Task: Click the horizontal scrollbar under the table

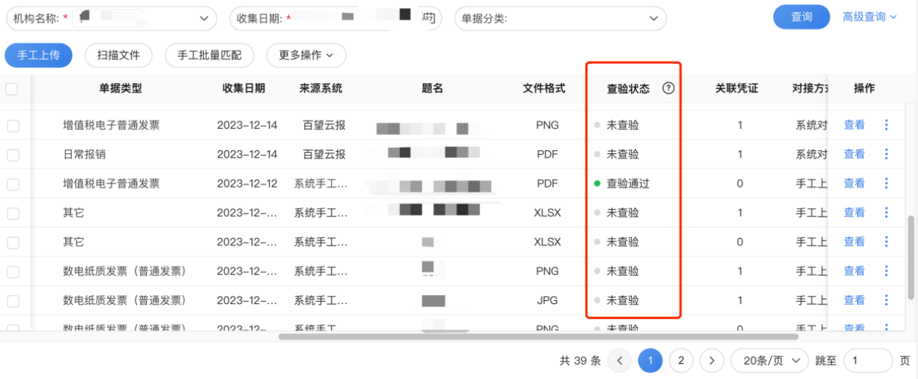Action: tap(538, 336)
